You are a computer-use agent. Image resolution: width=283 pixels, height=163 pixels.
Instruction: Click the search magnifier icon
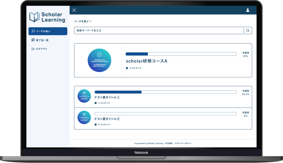(248, 31)
